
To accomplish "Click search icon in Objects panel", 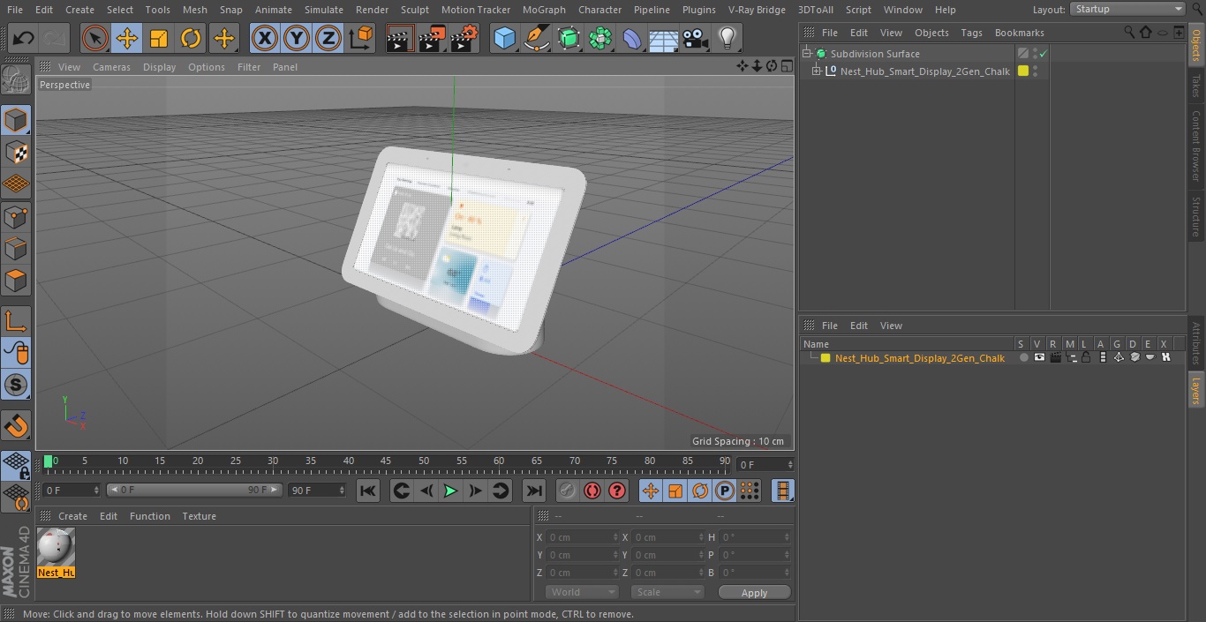I will (1129, 32).
